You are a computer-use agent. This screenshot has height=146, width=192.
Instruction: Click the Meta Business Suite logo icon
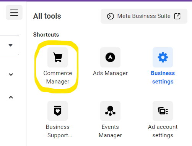coord(111,16)
